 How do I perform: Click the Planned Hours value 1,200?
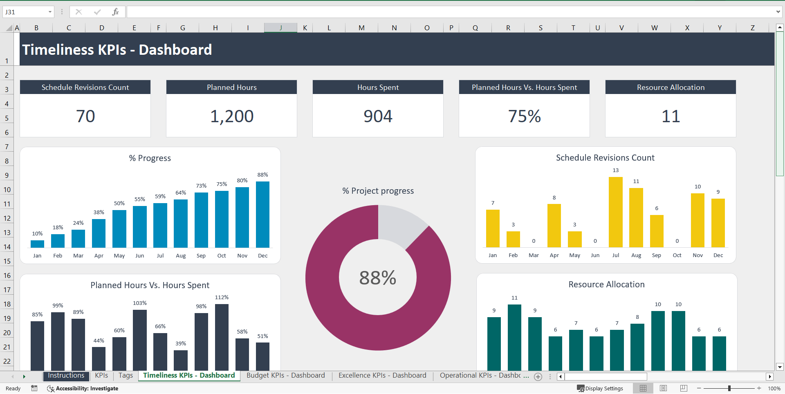coord(232,116)
